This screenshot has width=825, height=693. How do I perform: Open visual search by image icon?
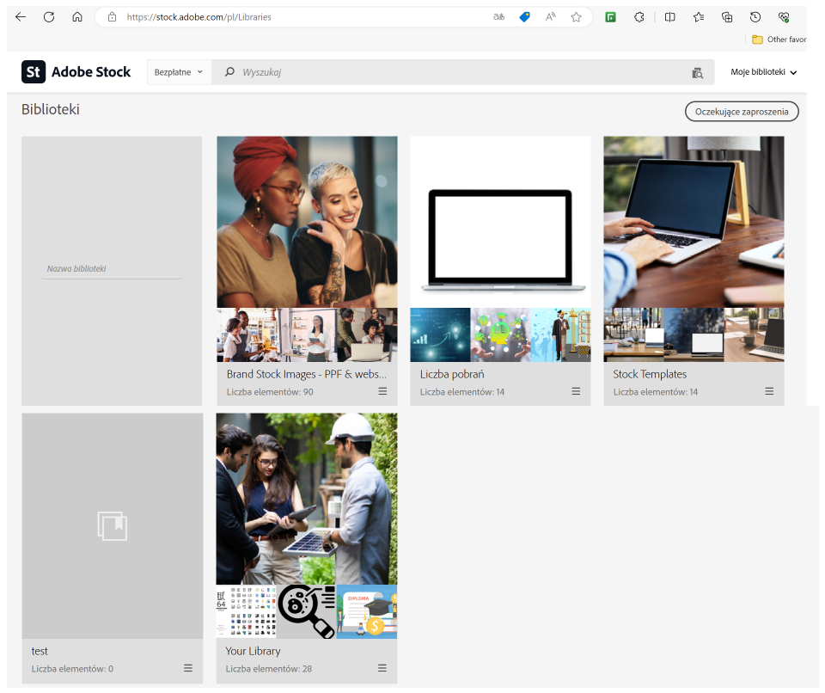click(699, 72)
